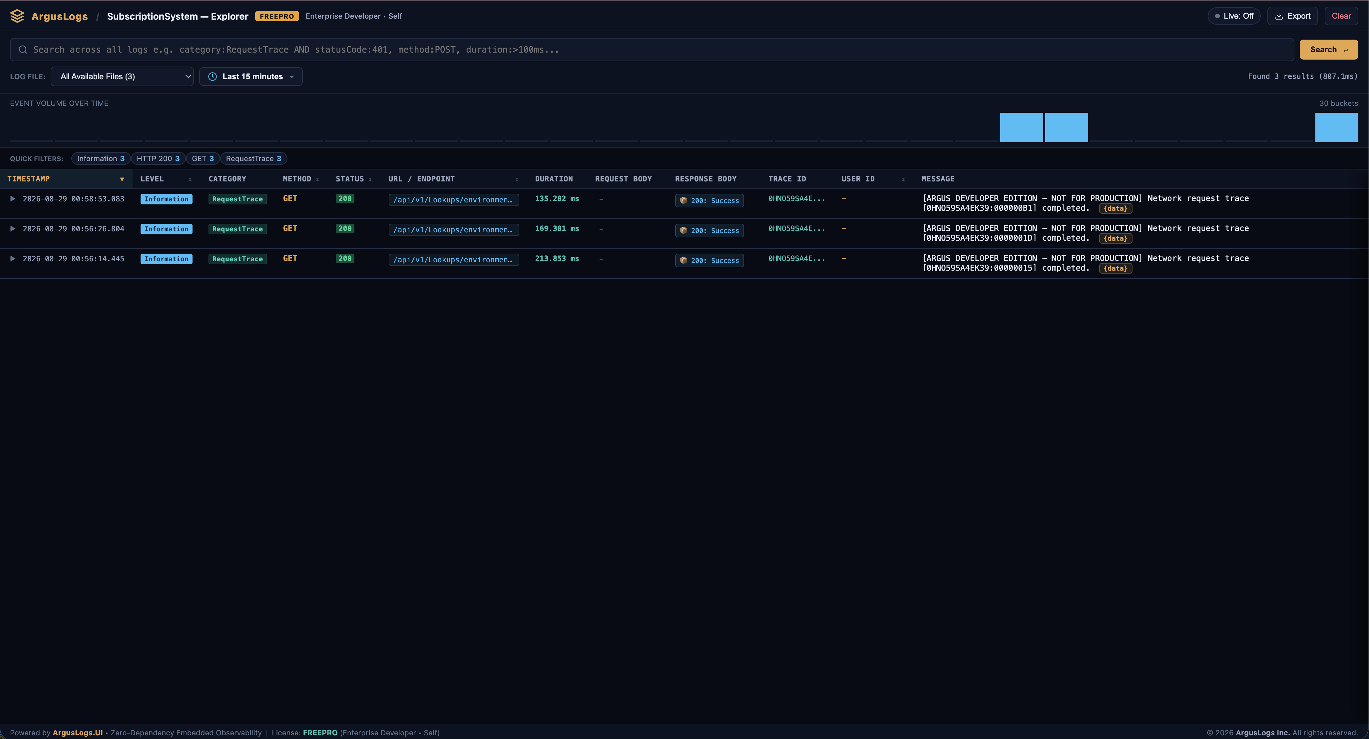Click the sort arrow icon on TIMESTAMP column
The height and width of the screenshot is (739, 1369).
[x=122, y=179]
